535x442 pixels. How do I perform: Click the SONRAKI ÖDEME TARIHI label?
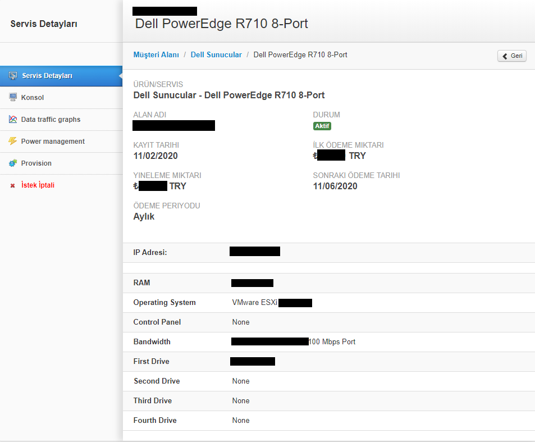pos(356,175)
